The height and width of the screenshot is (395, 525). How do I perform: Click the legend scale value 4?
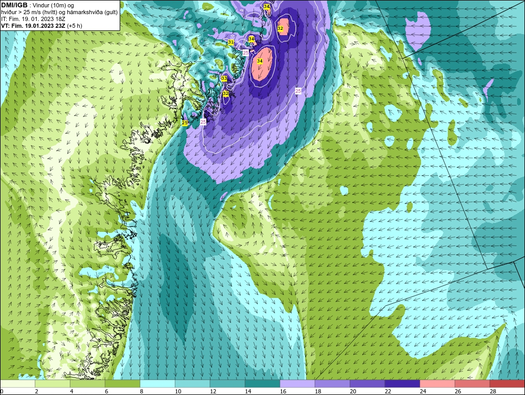71,391
